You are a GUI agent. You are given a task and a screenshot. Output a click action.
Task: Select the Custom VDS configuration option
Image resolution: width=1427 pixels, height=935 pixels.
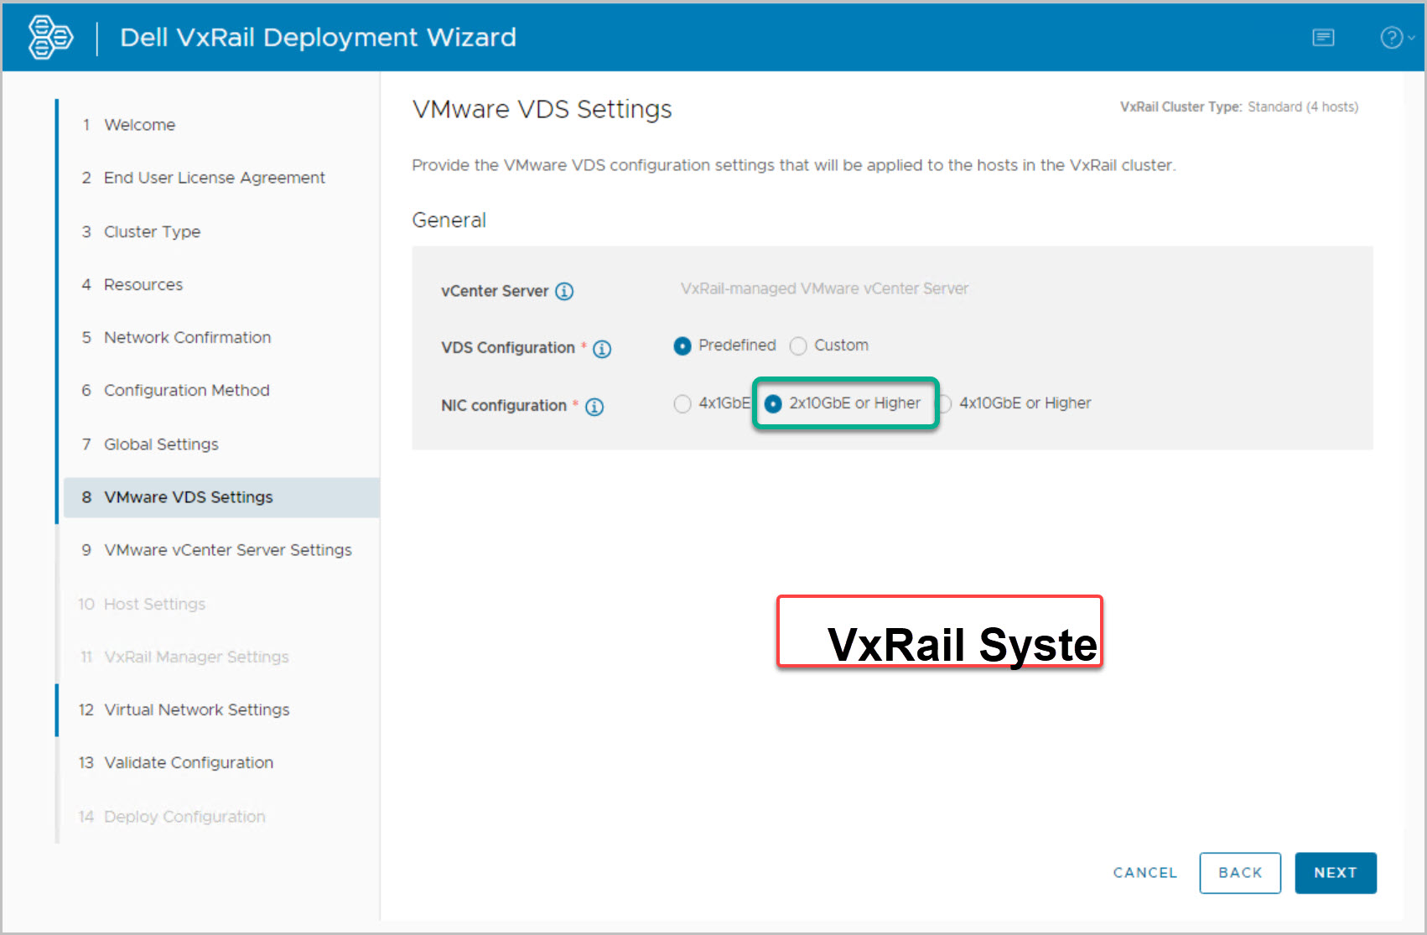click(798, 345)
